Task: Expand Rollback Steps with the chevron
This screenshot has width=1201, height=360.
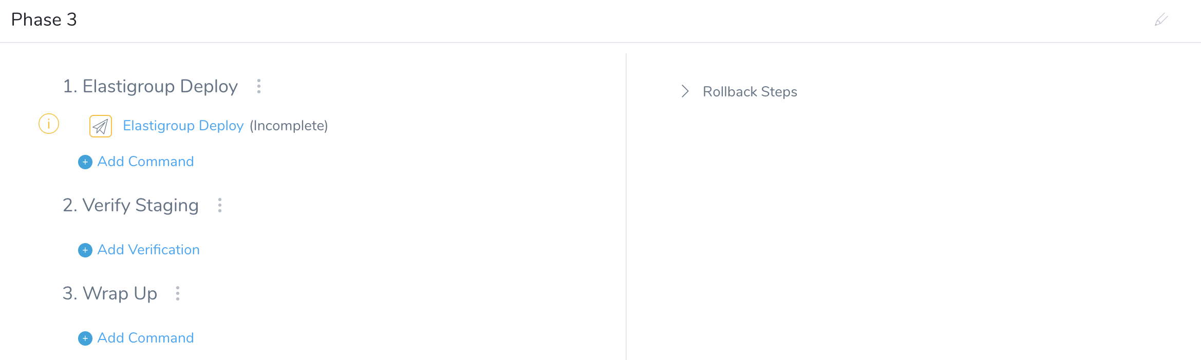Action: tap(685, 91)
